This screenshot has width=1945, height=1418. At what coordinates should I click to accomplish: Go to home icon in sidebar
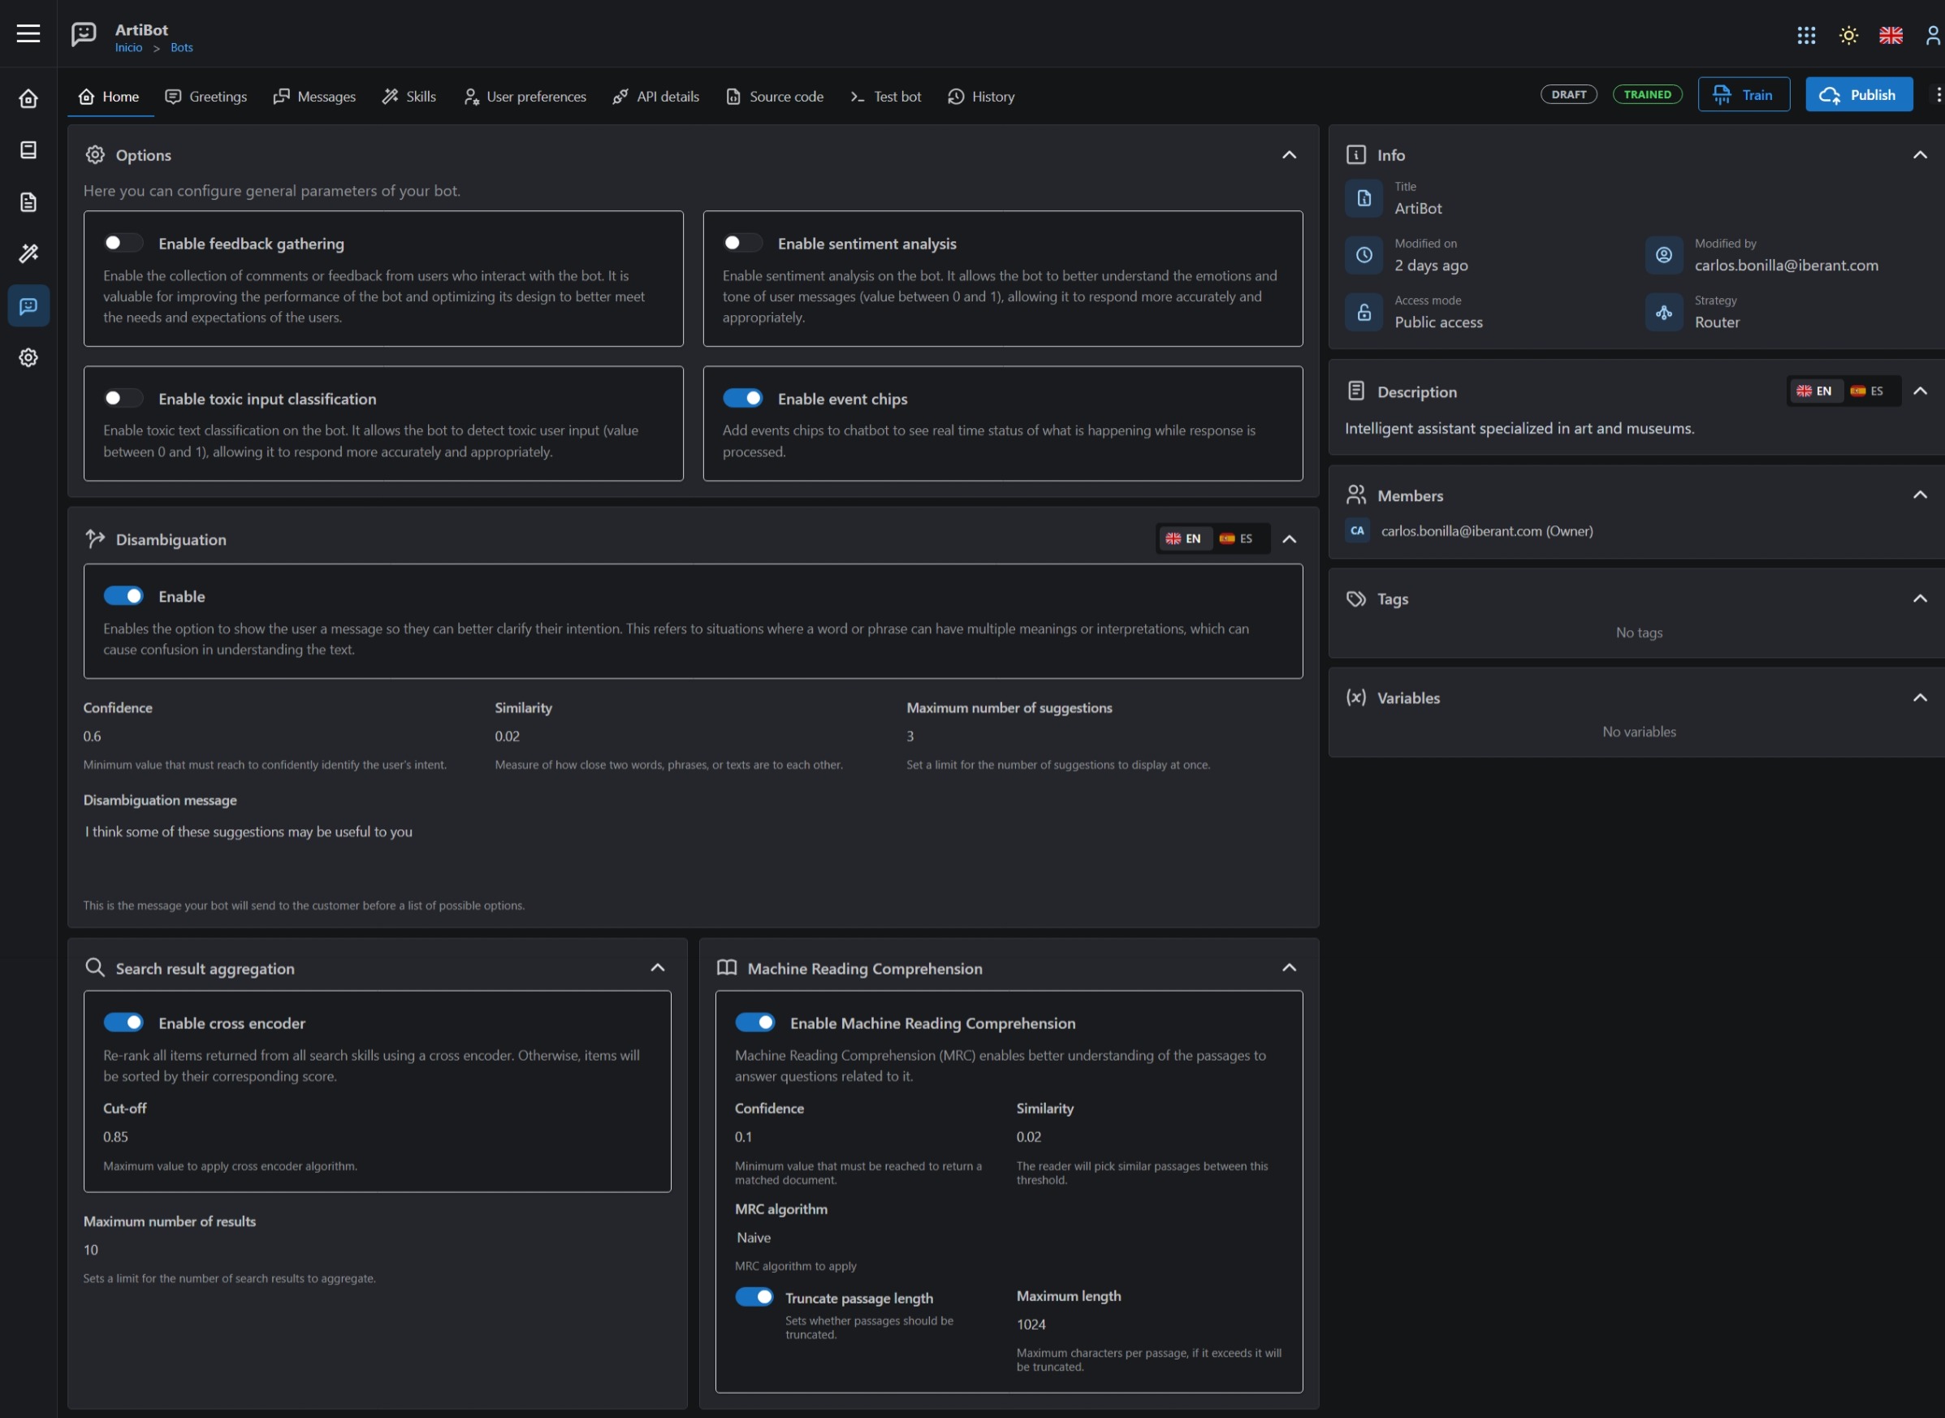click(28, 99)
